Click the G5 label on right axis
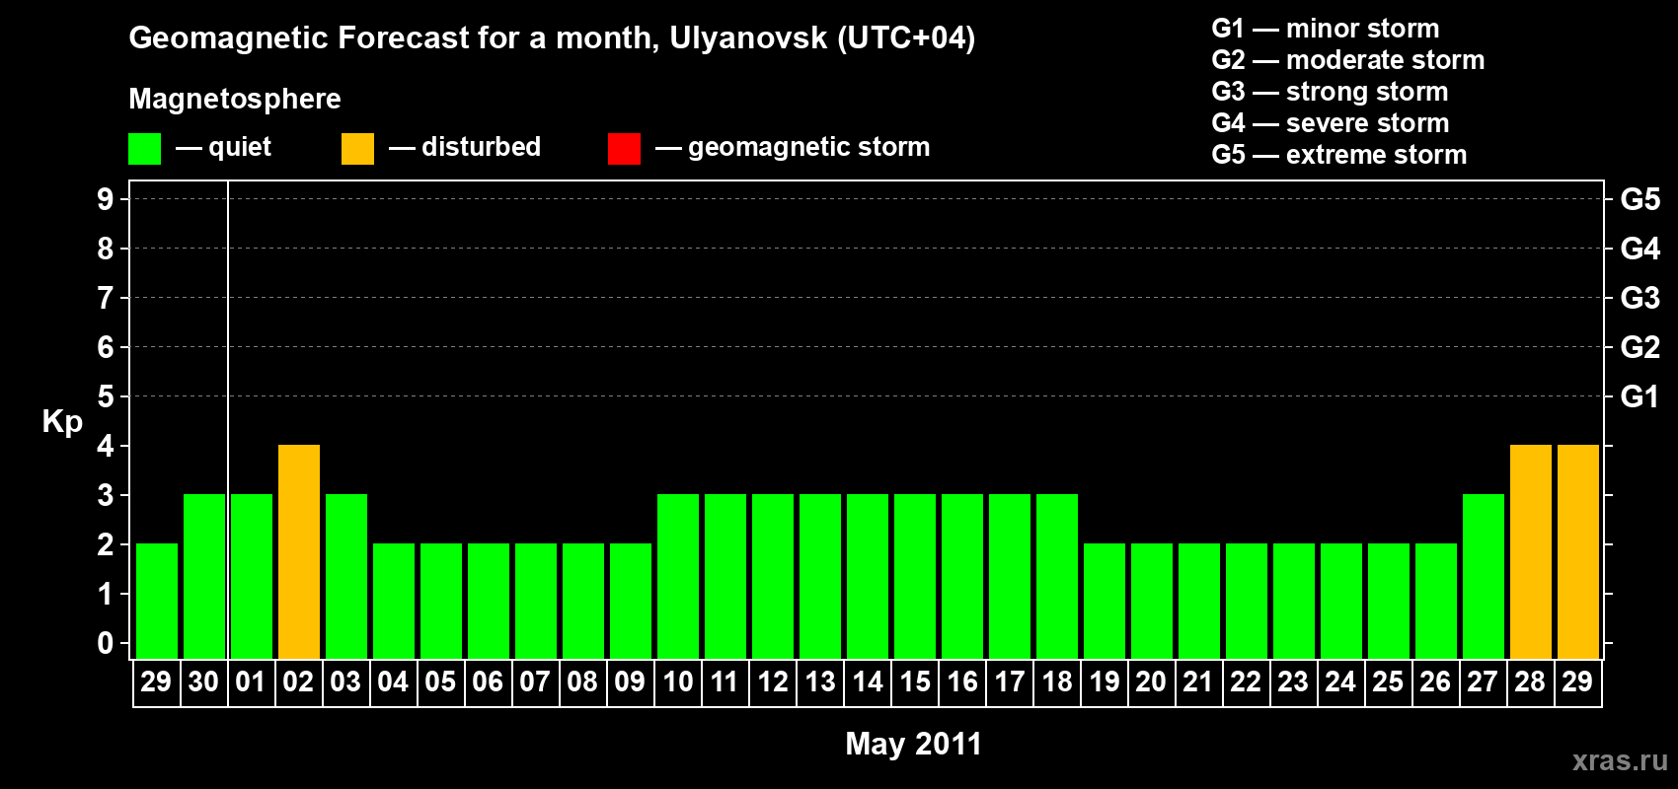Screen dimensions: 1678x789 coord(1640,199)
